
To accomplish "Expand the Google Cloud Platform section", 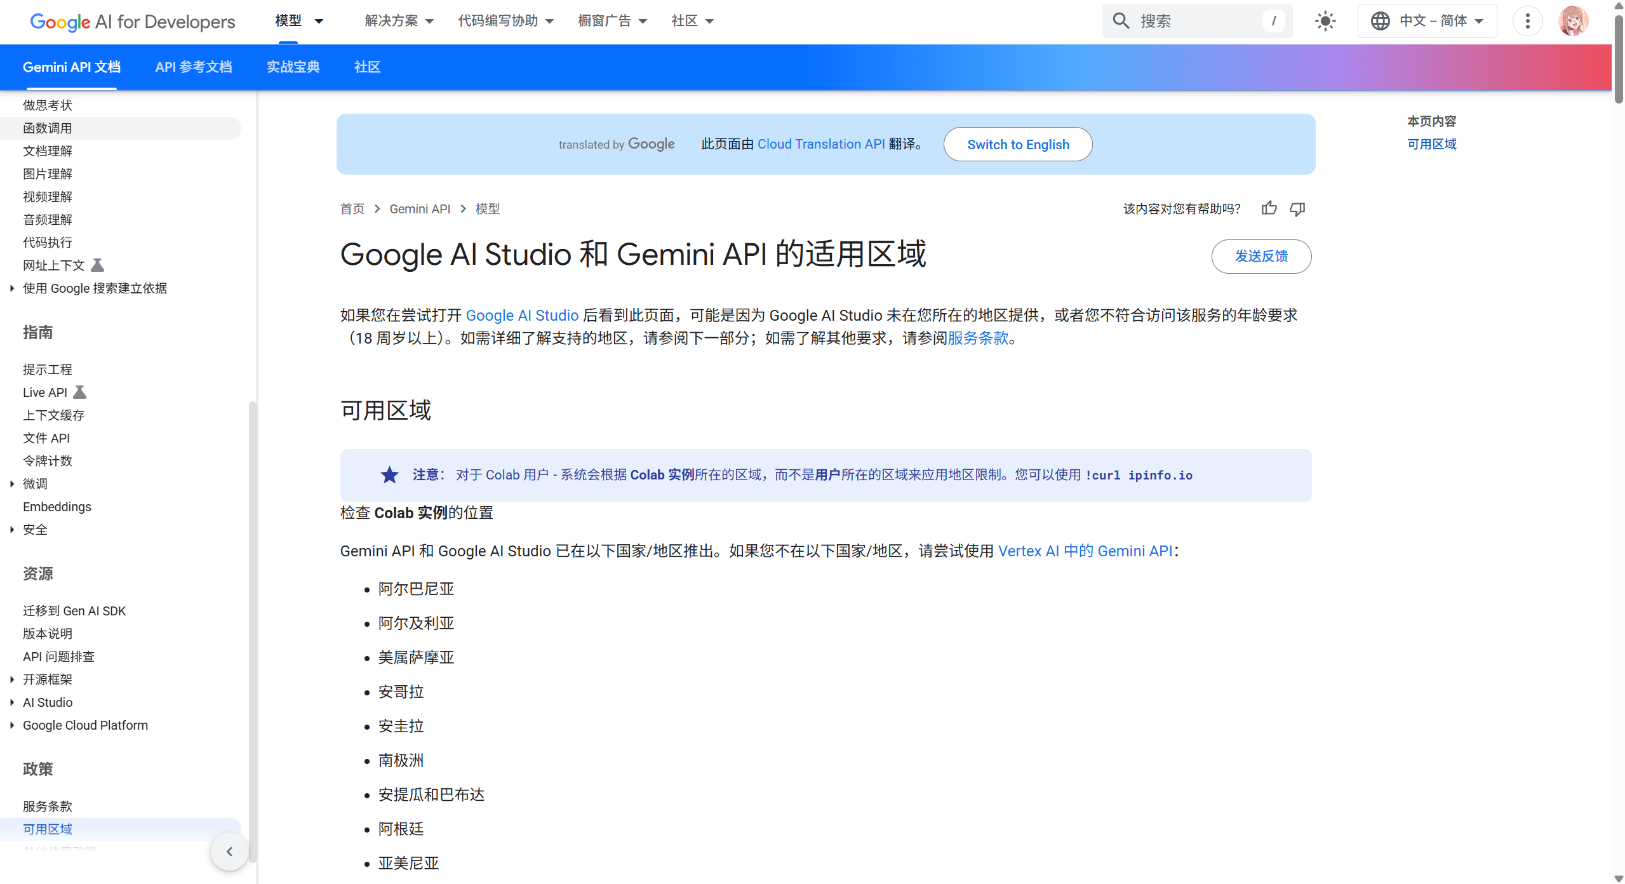I will coord(11,725).
